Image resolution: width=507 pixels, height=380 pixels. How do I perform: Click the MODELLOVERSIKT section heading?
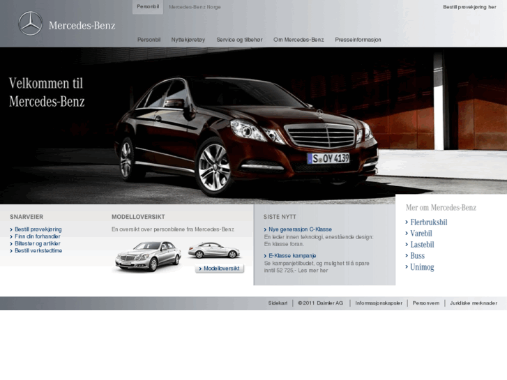point(138,217)
